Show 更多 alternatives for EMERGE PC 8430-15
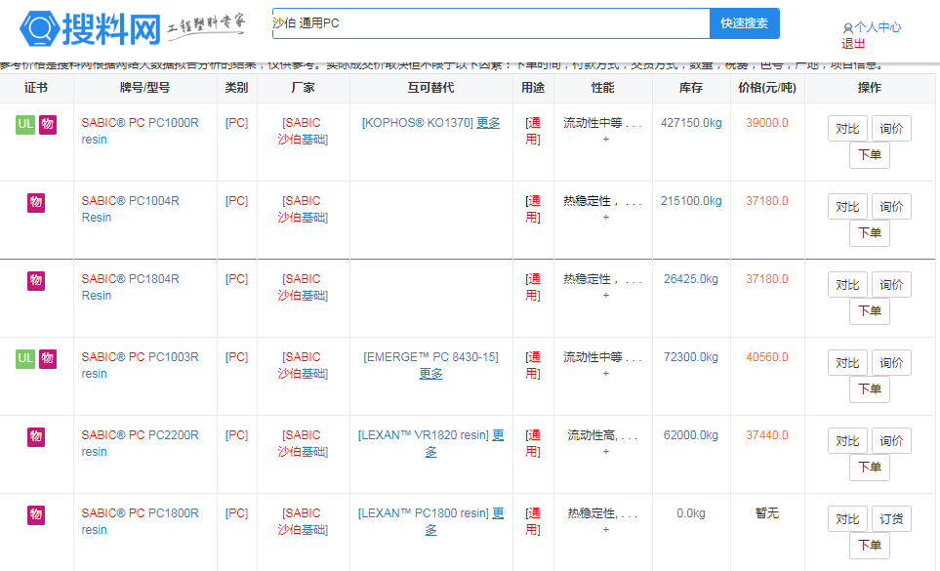The height and width of the screenshot is (571, 940). 430,374
